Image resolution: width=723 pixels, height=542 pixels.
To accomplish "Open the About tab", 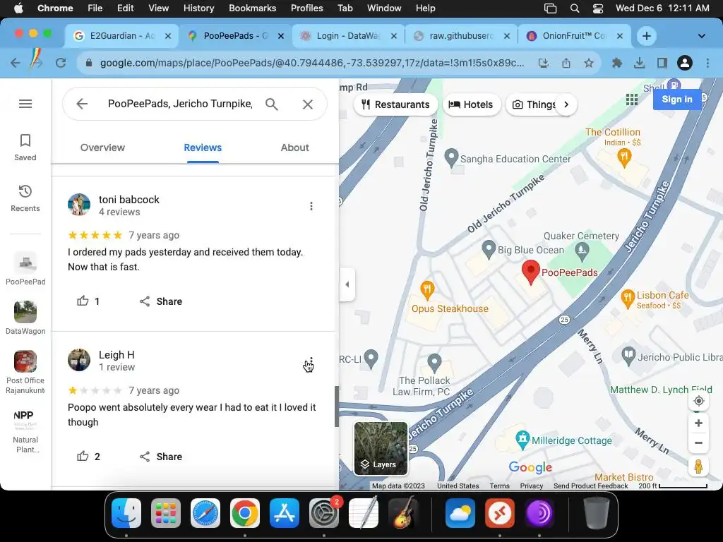I will (x=294, y=147).
